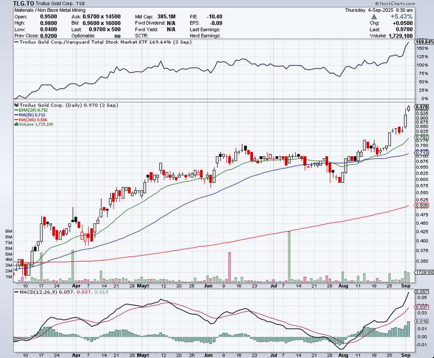Click the SCTR label

[142, 36]
